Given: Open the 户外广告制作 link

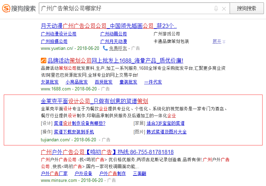Looking at the screenshot, I should 113,173.
